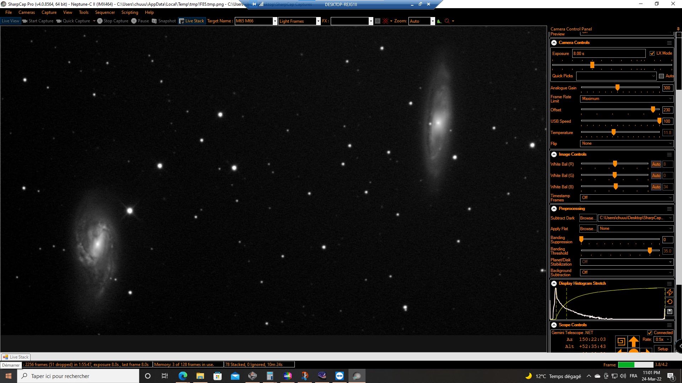This screenshot has height=383, width=682.
Task: Click the FX selection area icon
Action: [x=378, y=21]
